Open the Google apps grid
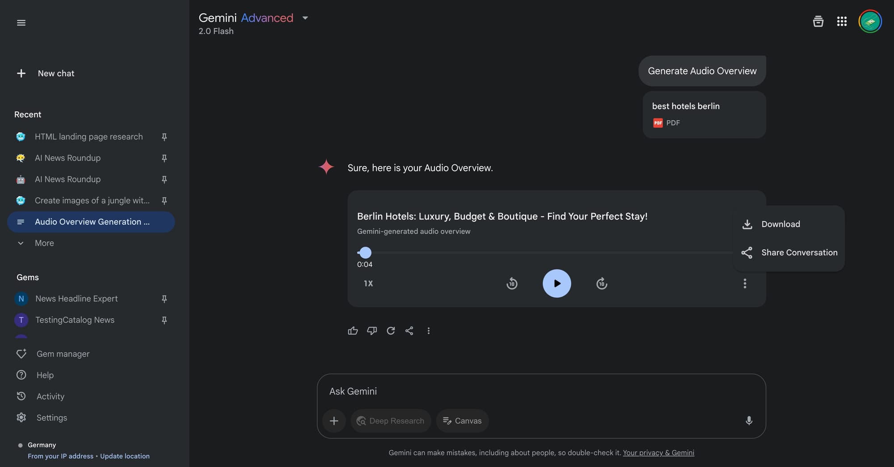 tap(842, 21)
